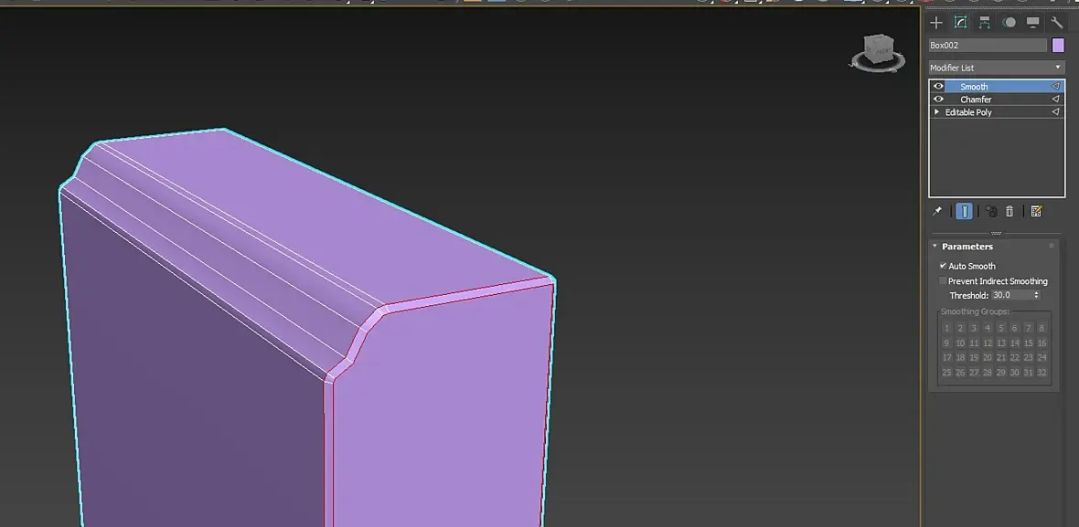
Task: Click the Threshold spinner arrows
Action: 1036,295
